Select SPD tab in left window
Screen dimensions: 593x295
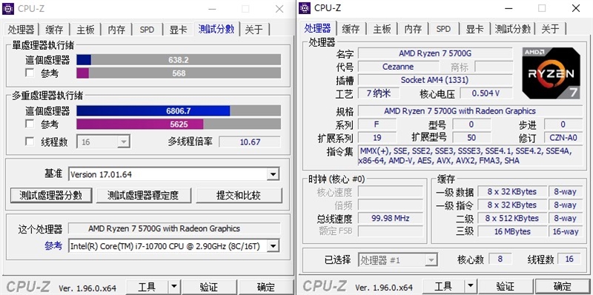147,30
